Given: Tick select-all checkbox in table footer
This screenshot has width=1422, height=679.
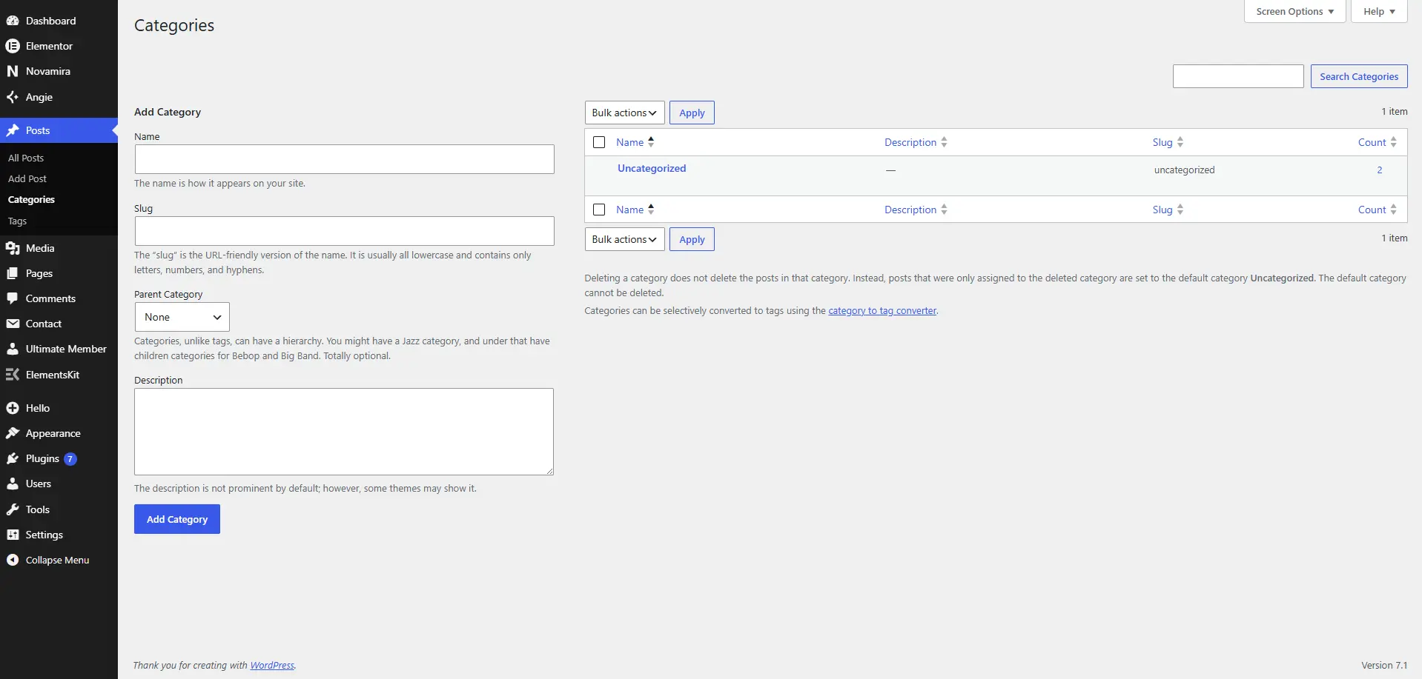Looking at the screenshot, I should tap(599, 210).
